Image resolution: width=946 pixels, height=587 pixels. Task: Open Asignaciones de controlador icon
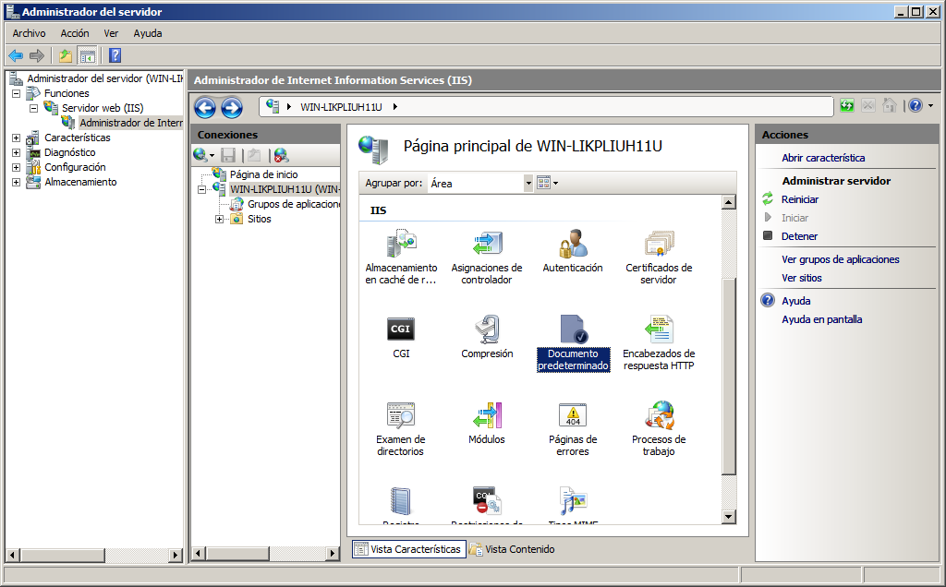coord(487,246)
